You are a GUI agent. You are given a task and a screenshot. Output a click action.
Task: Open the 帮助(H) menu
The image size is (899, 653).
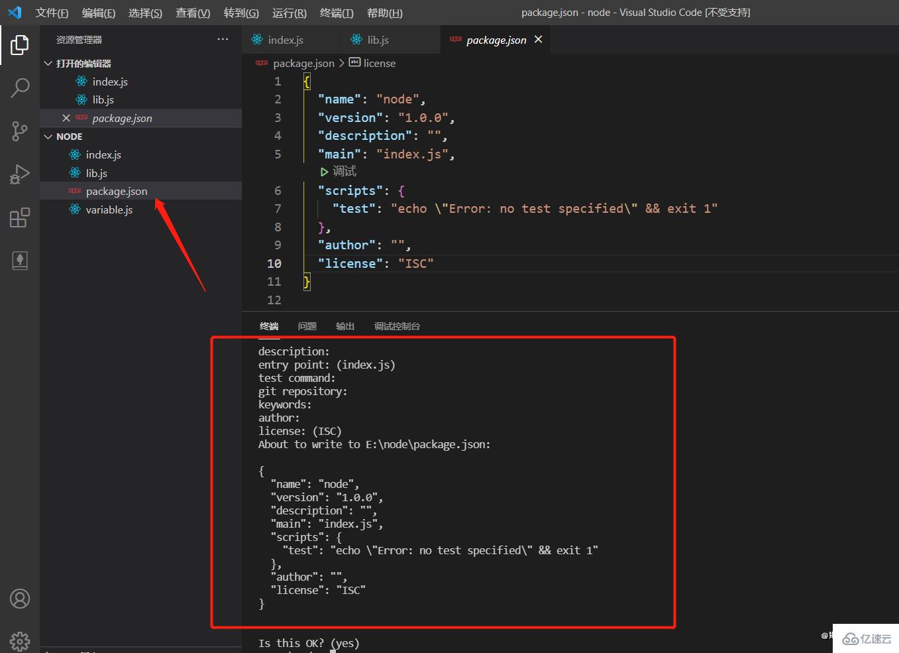coord(384,13)
